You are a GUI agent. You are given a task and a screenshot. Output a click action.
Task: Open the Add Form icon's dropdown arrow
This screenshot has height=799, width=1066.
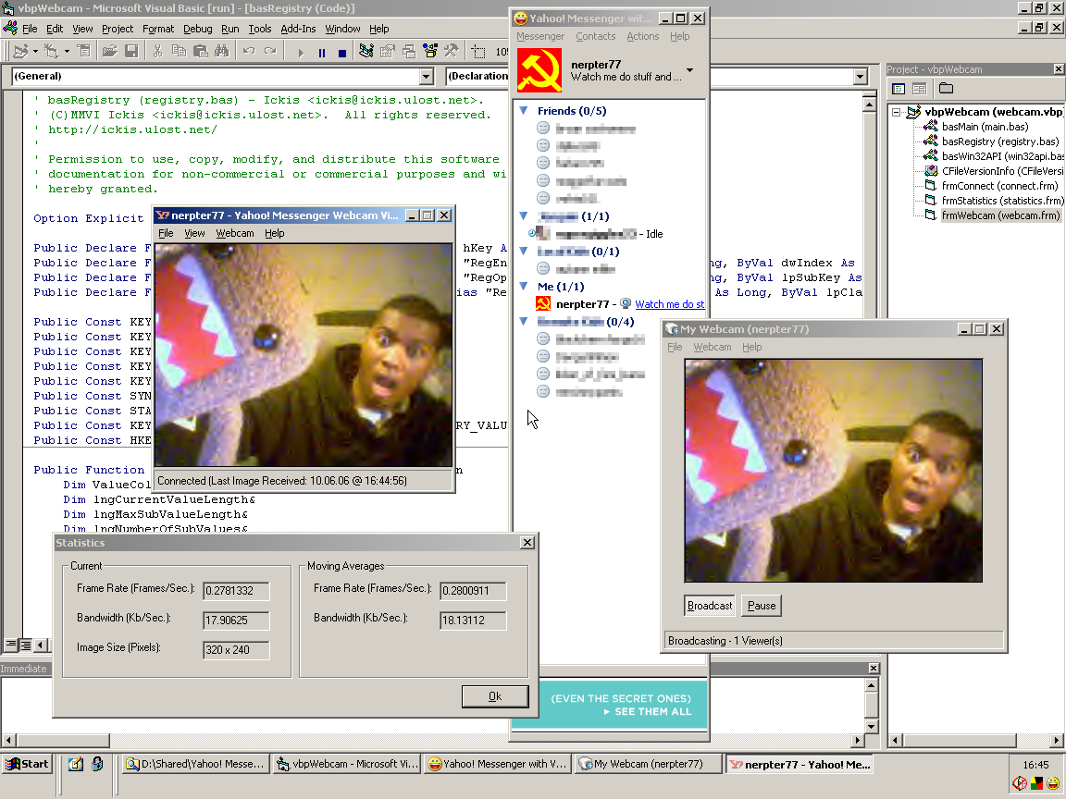point(67,51)
